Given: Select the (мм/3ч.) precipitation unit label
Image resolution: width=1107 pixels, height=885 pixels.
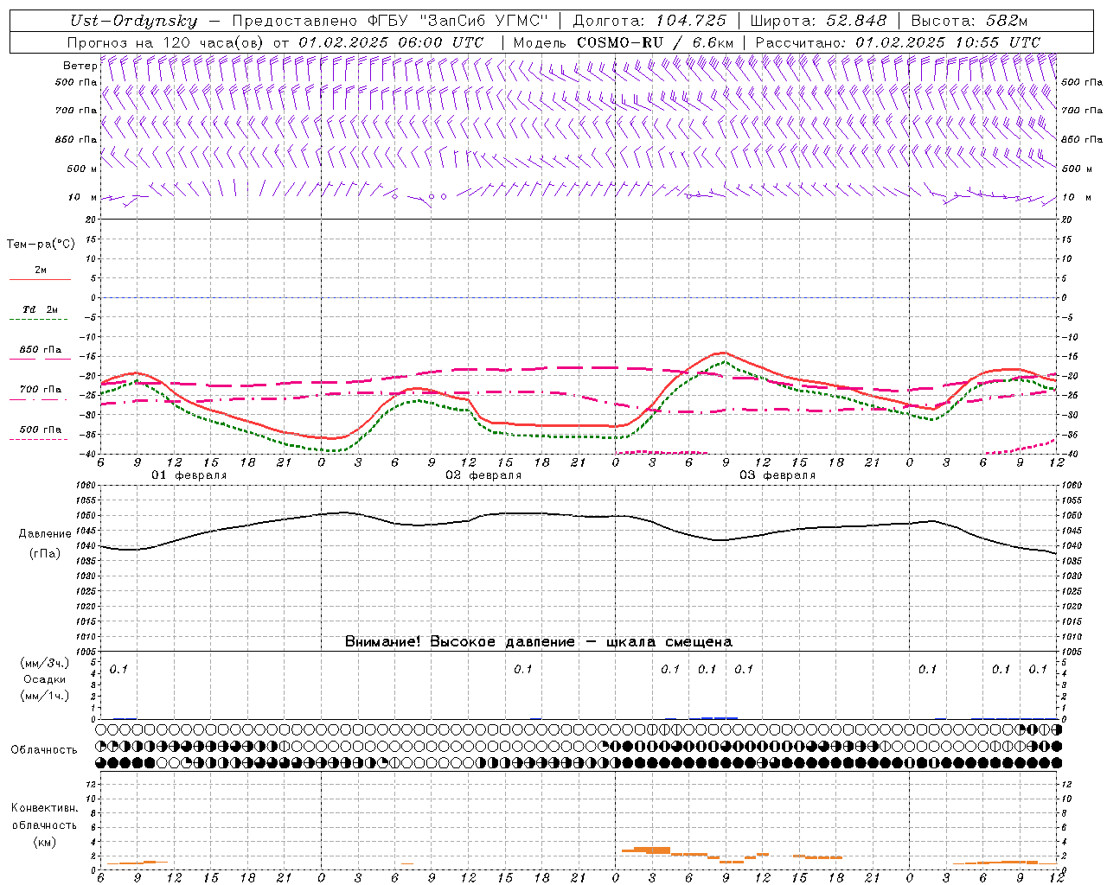Looking at the screenshot, I should [x=45, y=664].
